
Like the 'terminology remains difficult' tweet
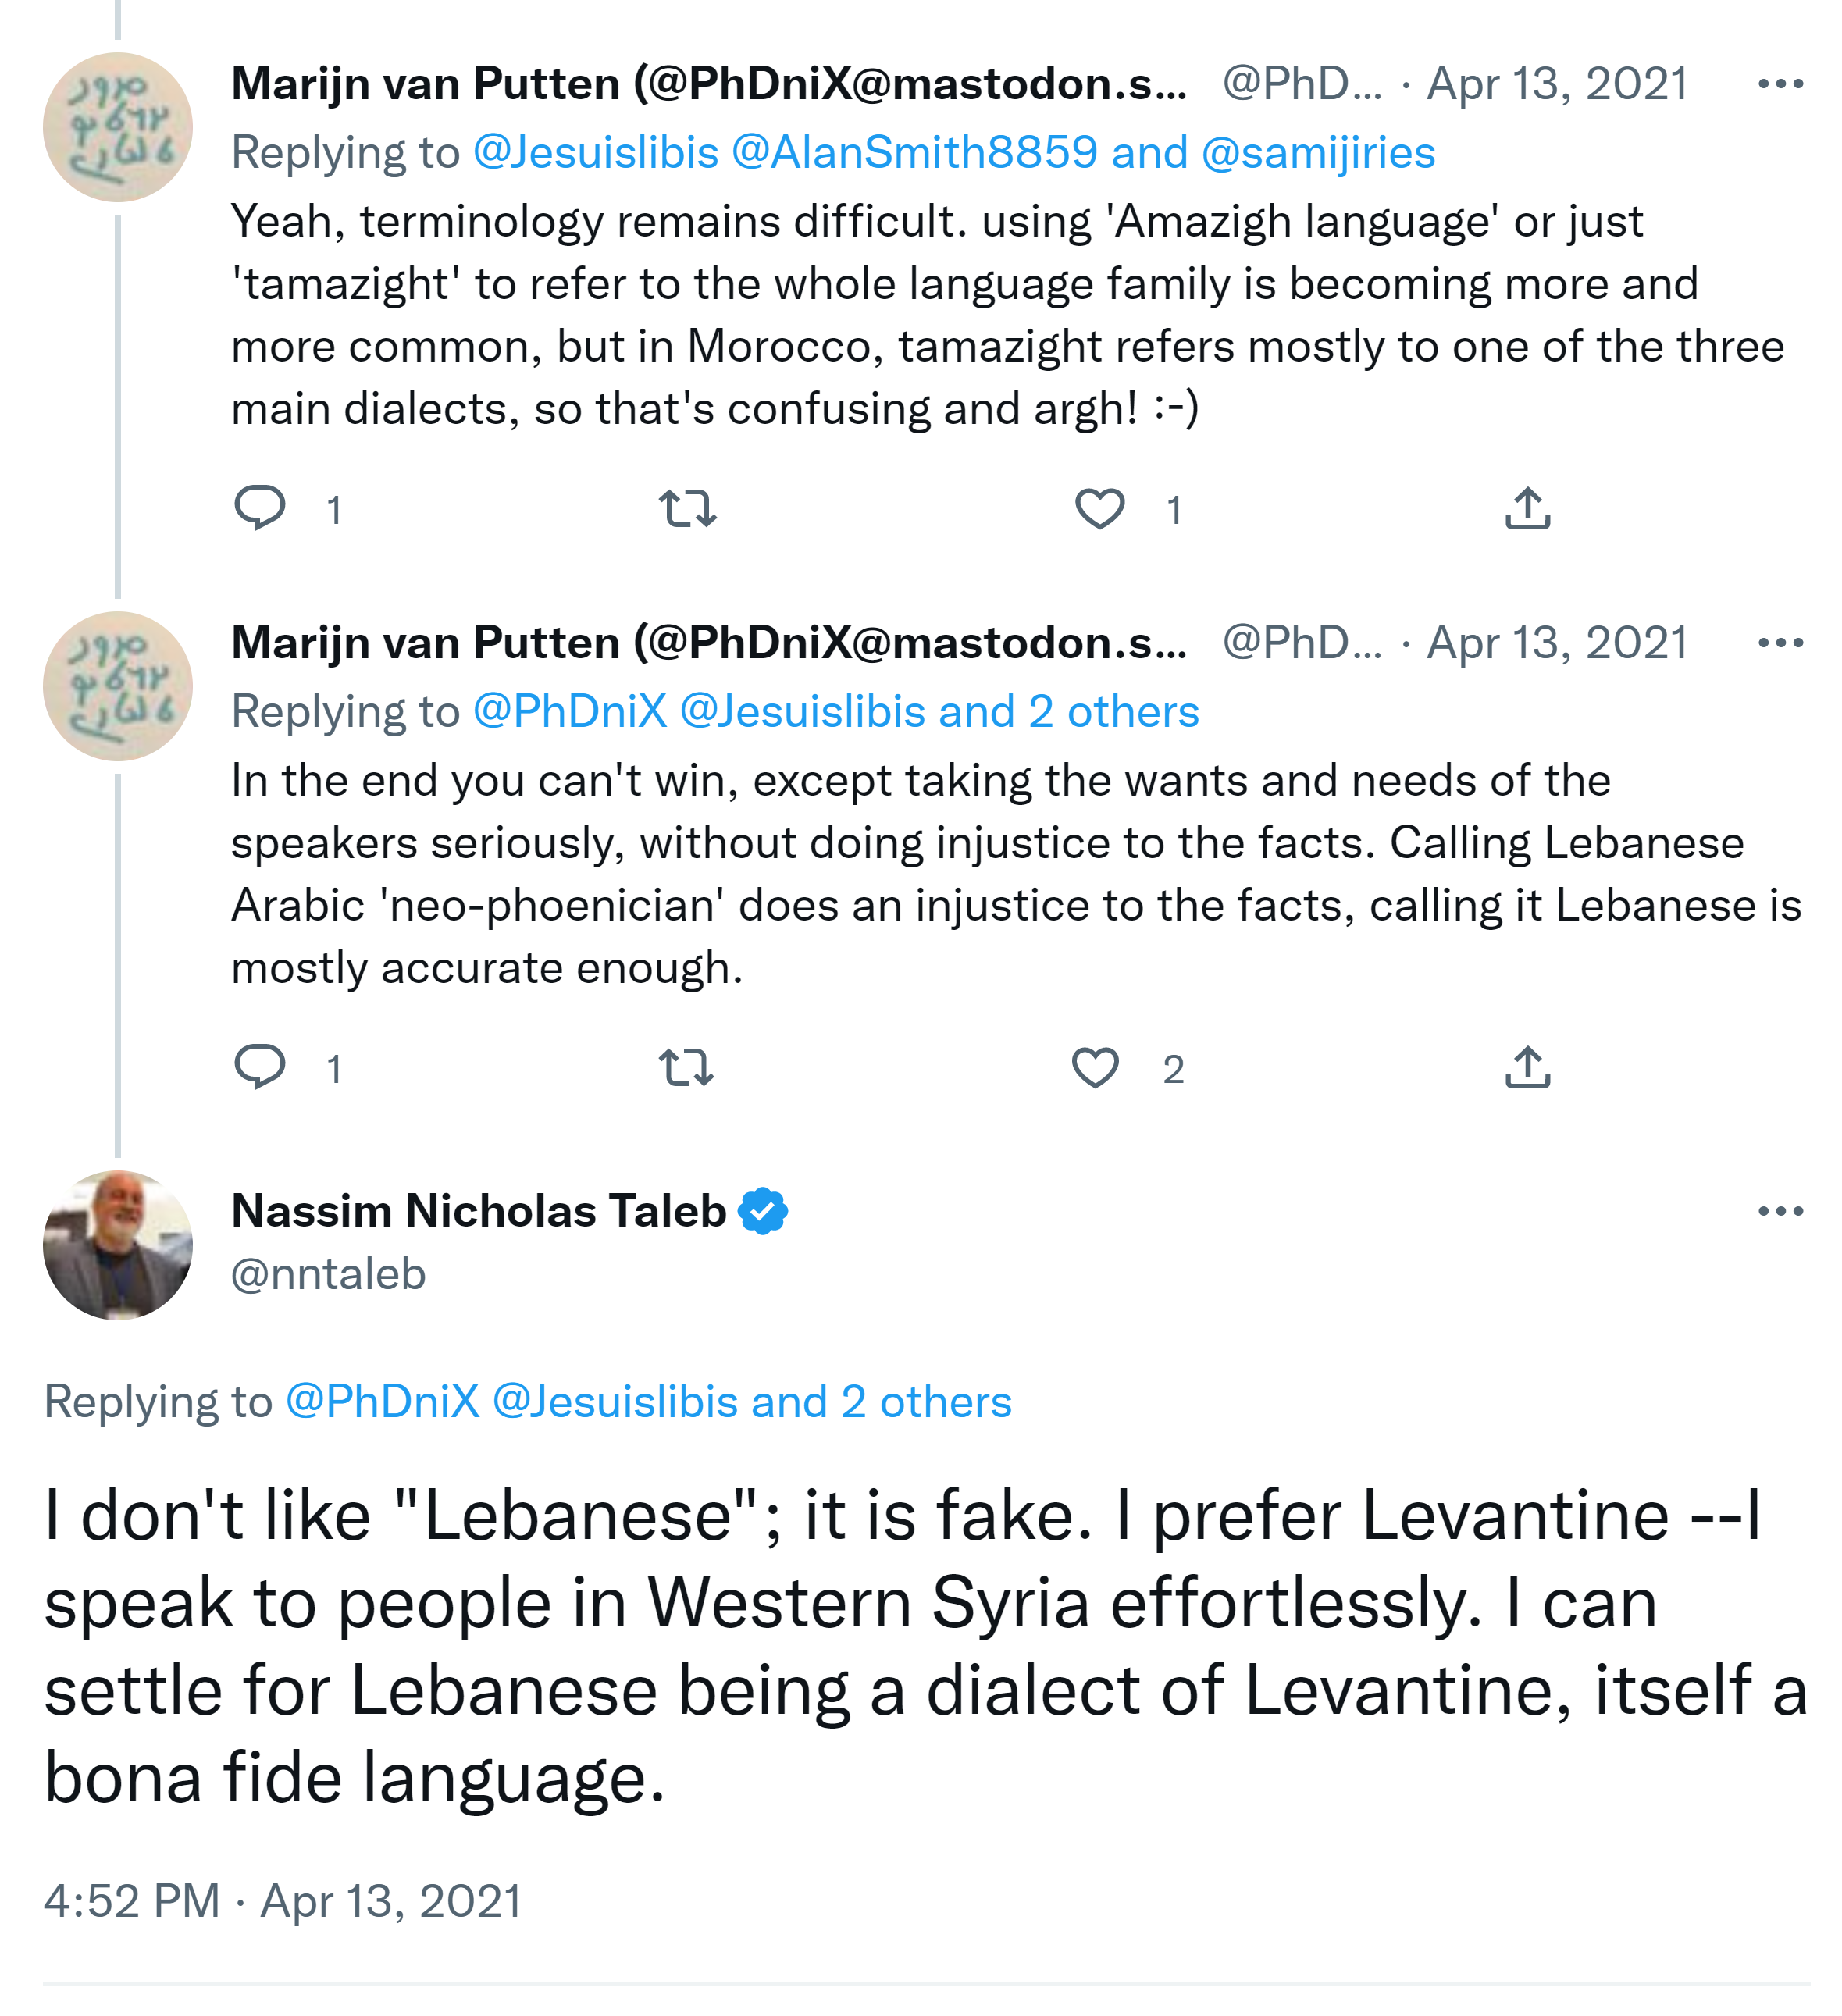1099,508
